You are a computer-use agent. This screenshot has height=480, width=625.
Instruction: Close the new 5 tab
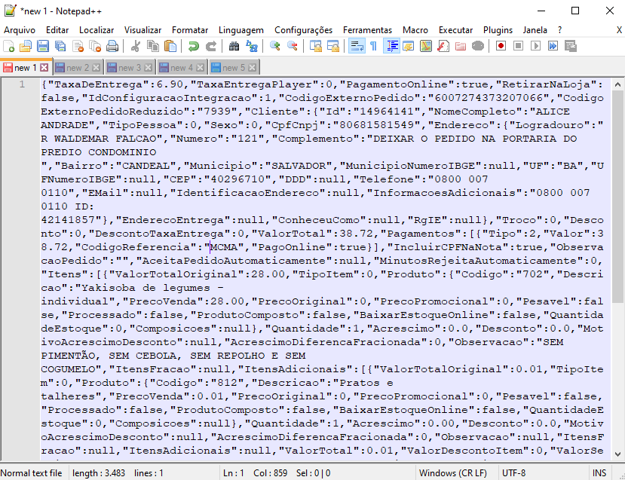coord(253,68)
